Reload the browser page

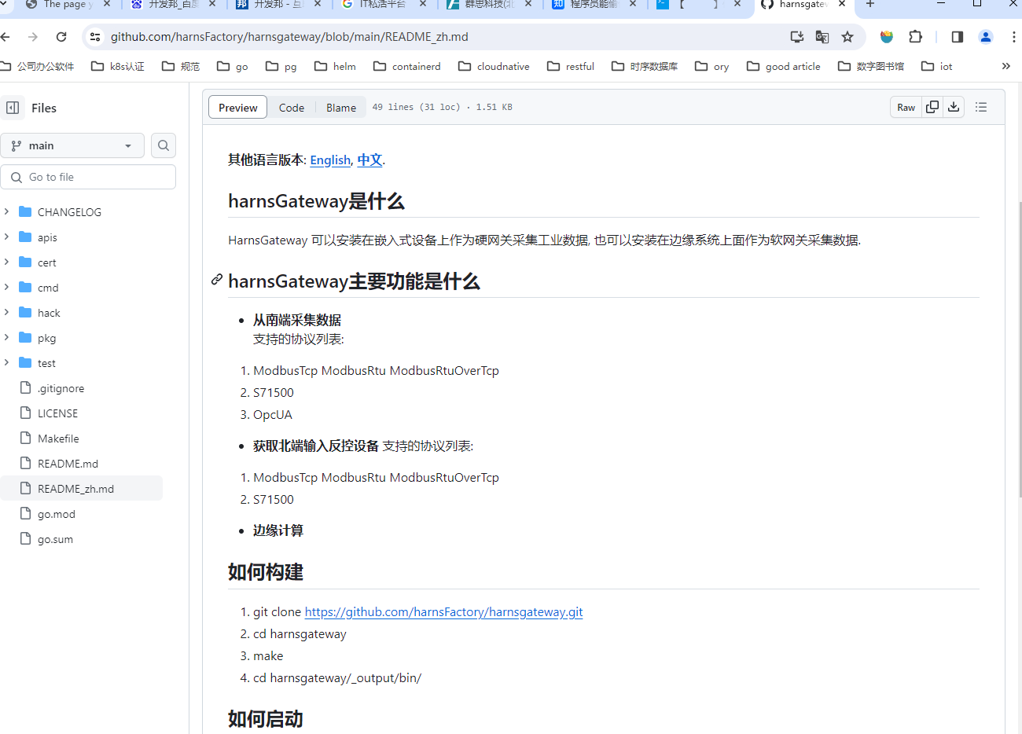(61, 37)
